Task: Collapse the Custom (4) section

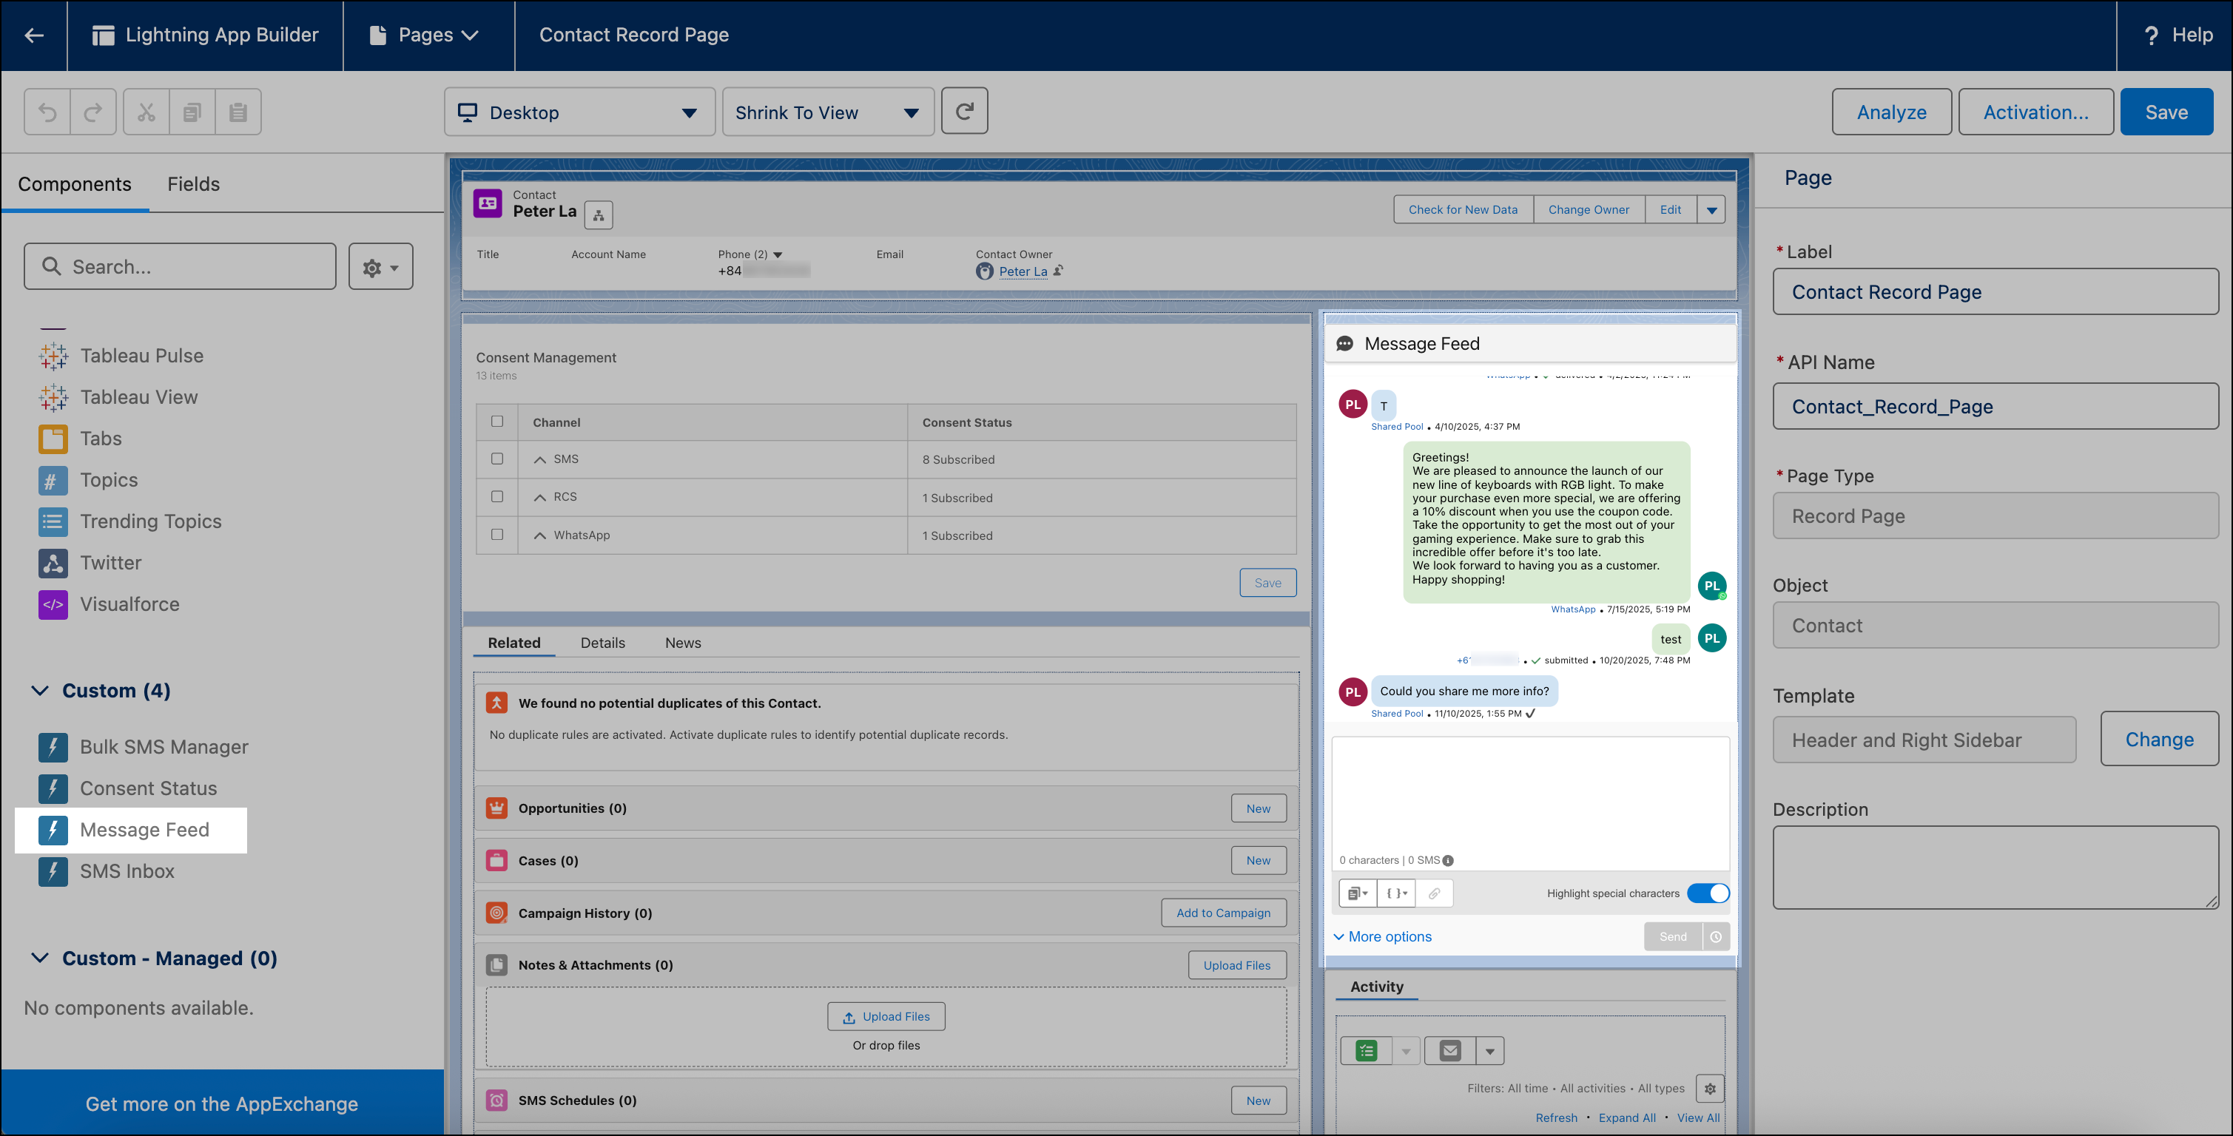Action: (x=40, y=691)
